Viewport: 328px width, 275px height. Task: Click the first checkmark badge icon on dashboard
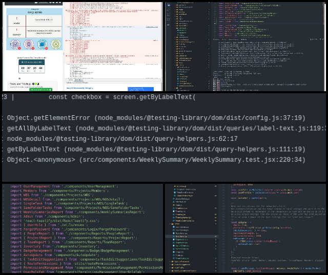pyautogui.click(x=14, y=44)
